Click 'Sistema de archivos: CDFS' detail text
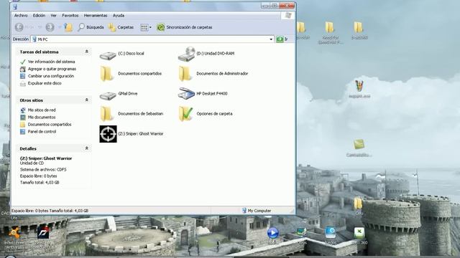Image resolution: width=460 pixels, height=258 pixels. (x=43, y=170)
